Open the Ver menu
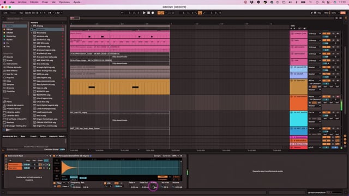The height and width of the screenshot is (196, 349). 53,2
